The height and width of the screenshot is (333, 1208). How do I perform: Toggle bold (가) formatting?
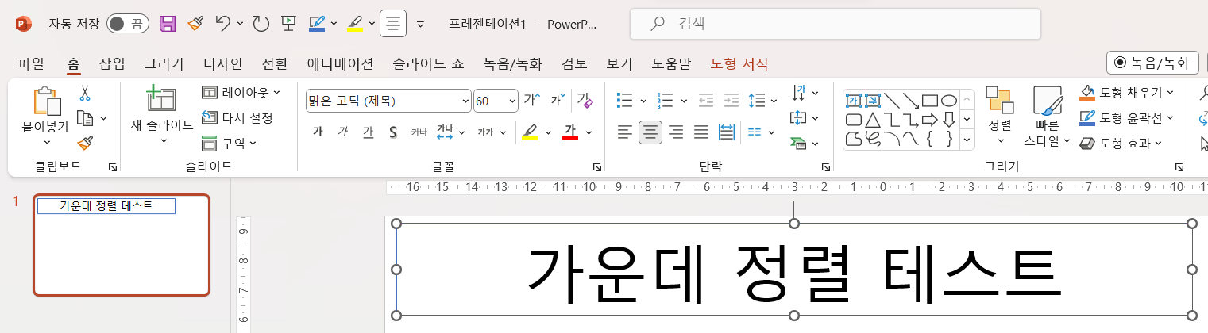point(318,132)
